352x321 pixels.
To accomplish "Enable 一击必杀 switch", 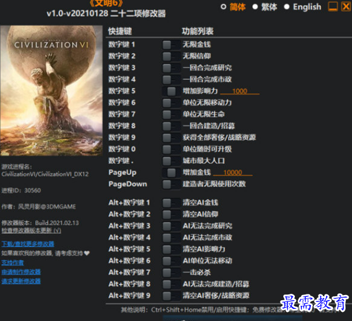I will (171, 273).
